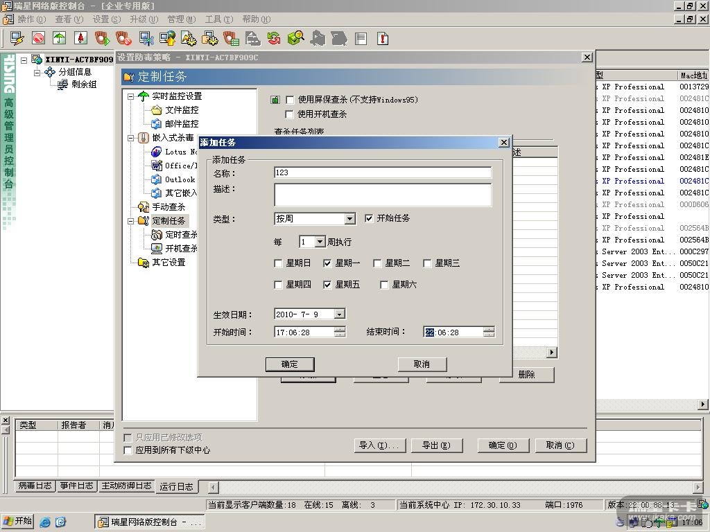Click the green umbrella toolbar icon
The height and width of the screenshot is (532, 710).
click(x=60, y=38)
